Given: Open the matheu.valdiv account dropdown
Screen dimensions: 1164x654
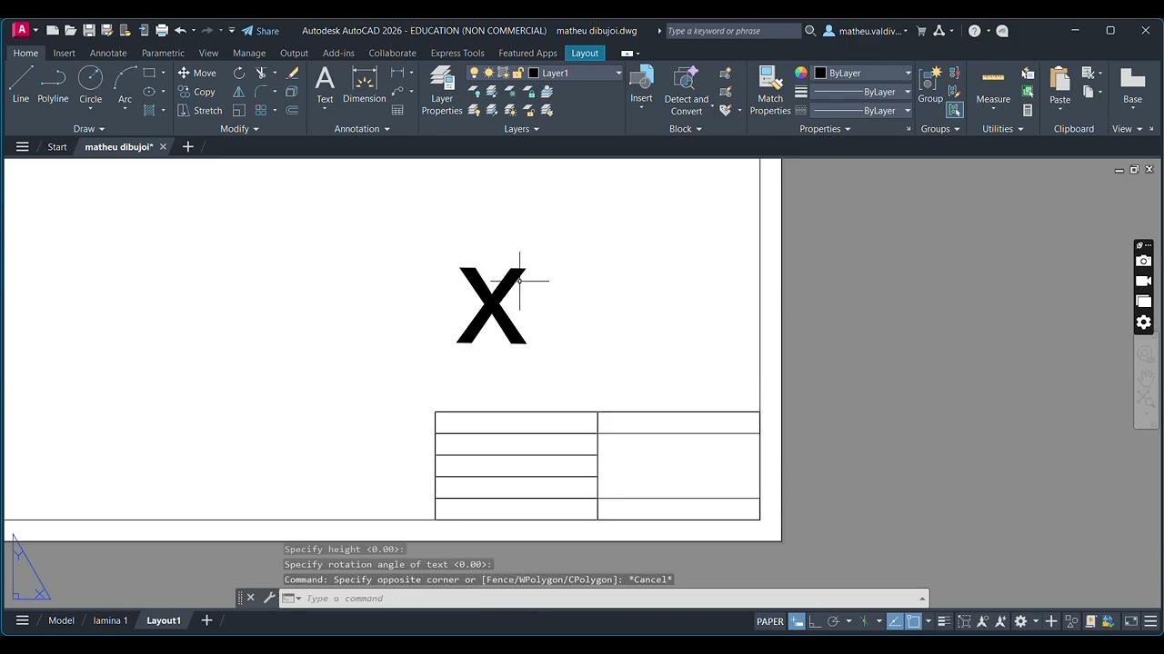Looking at the screenshot, I should [x=866, y=31].
